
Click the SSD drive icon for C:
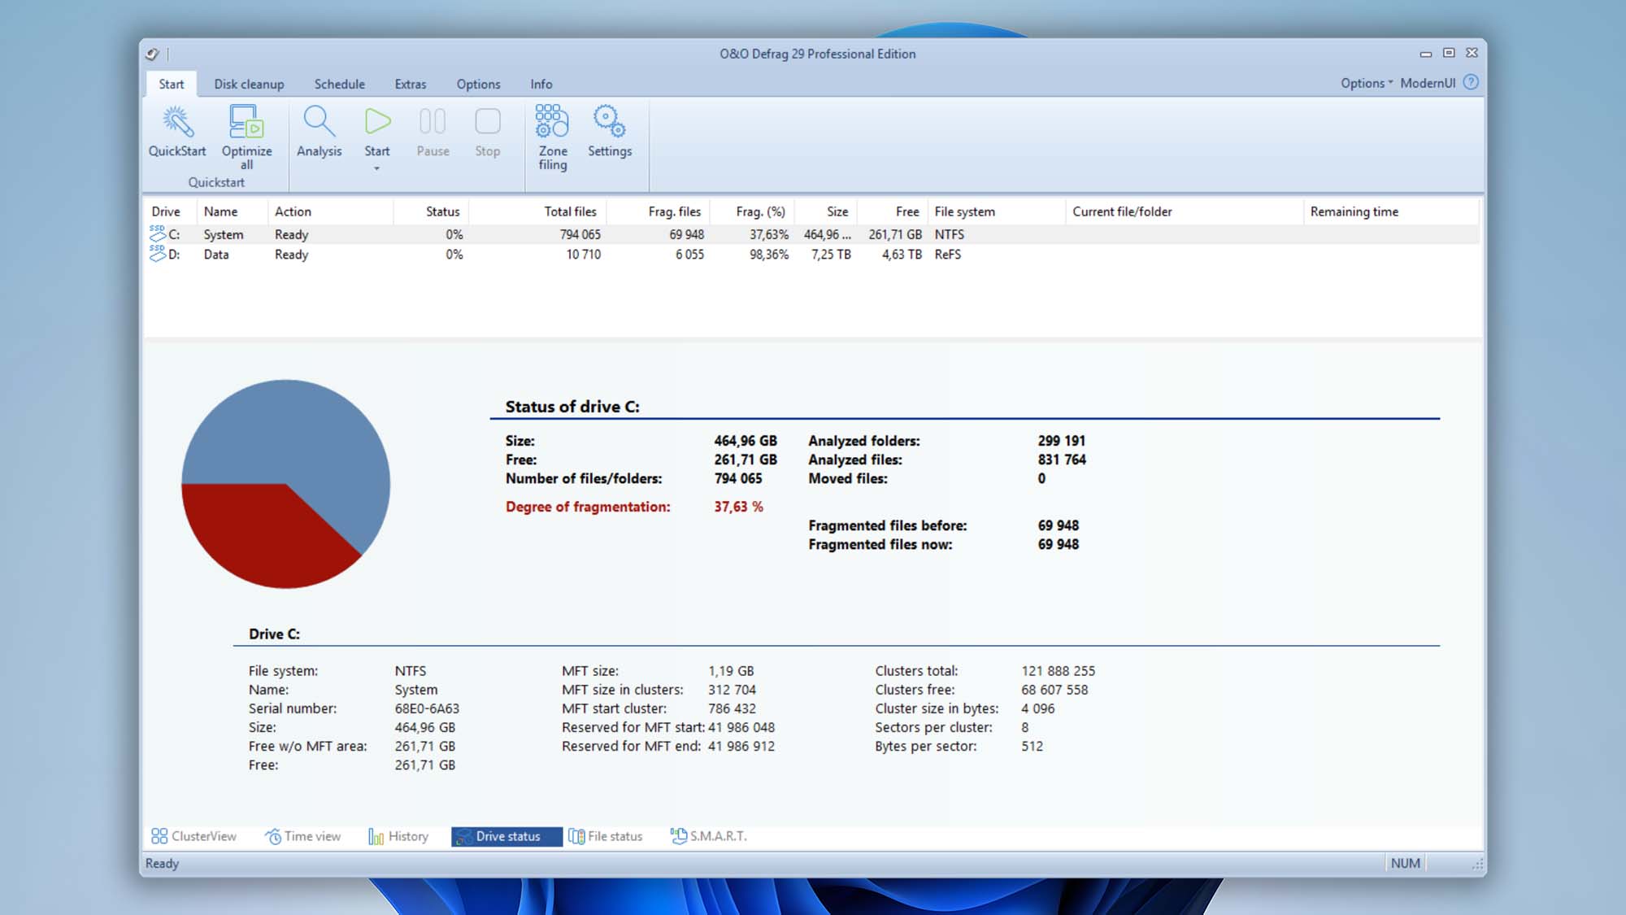pos(158,233)
